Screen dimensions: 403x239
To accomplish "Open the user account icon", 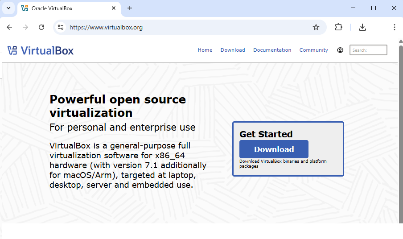I will click(x=340, y=50).
